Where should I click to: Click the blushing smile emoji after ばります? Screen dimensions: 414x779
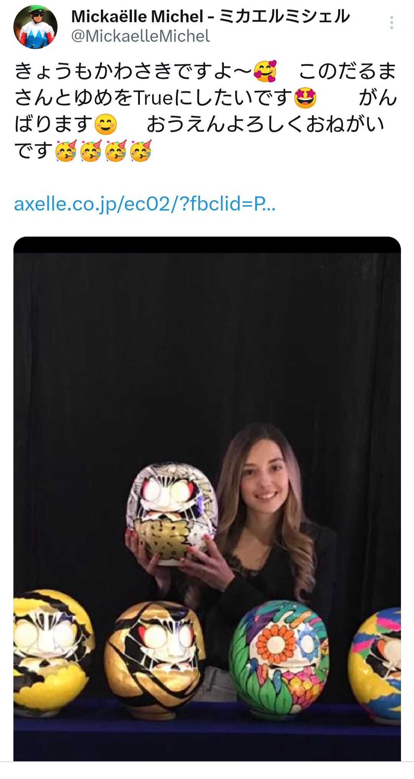(105, 124)
